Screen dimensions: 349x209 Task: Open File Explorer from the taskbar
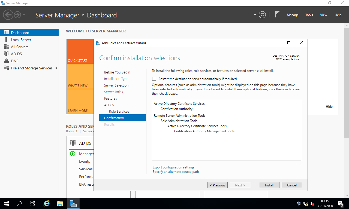60,204
